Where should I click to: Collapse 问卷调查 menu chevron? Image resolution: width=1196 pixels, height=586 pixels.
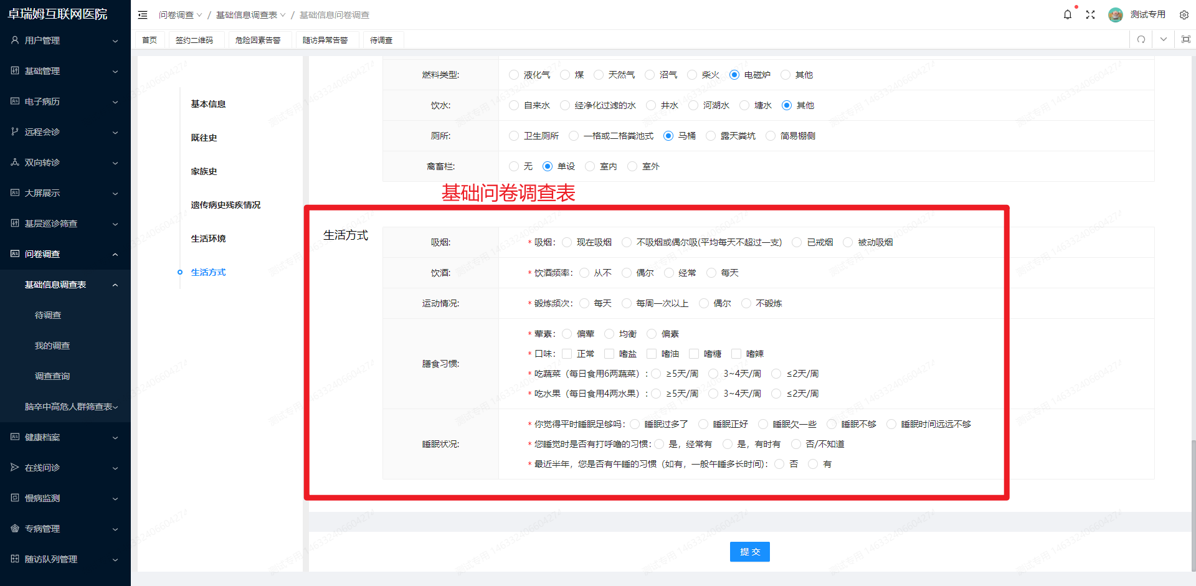pos(115,254)
